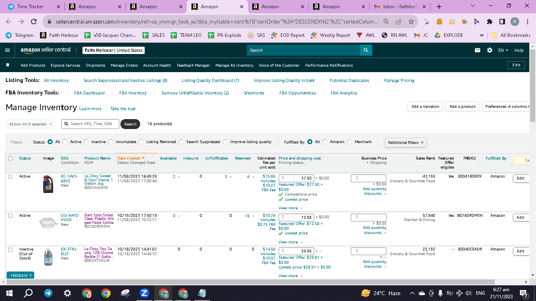Click the Search SKU, Title, ISBN field

90,124
